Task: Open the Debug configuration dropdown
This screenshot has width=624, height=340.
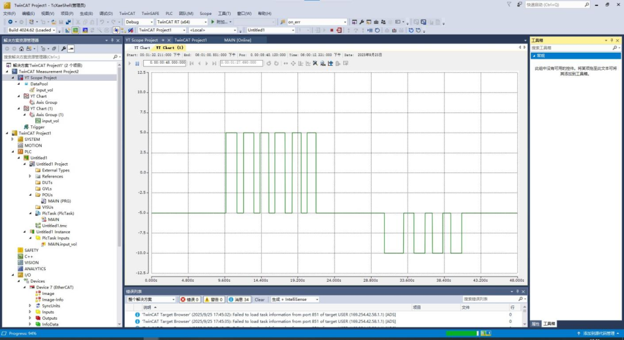Action: point(140,22)
